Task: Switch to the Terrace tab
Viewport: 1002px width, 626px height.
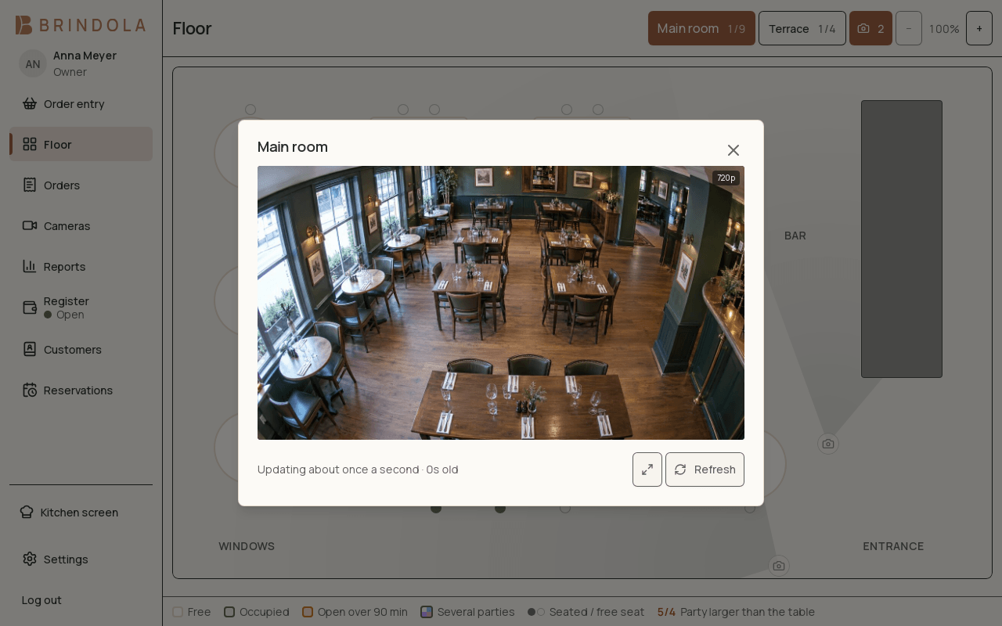Action: tap(802, 28)
